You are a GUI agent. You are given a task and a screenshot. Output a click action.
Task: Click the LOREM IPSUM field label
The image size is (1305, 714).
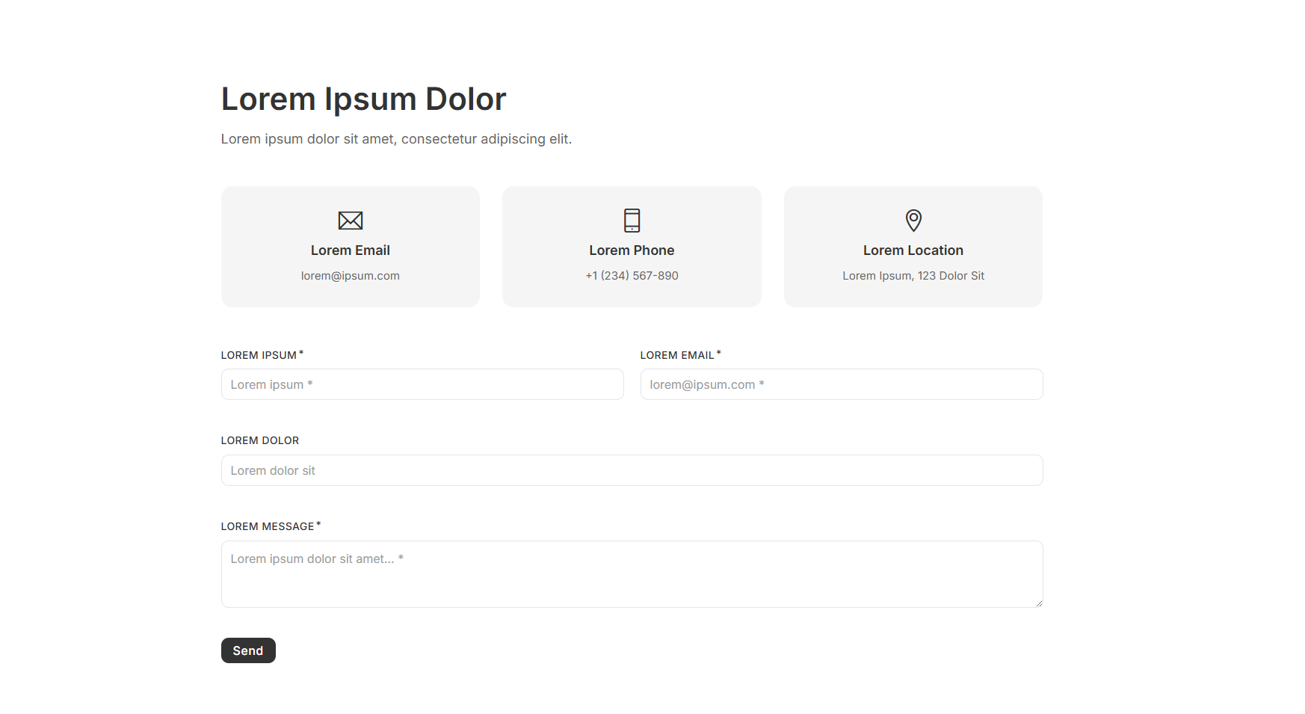[x=259, y=355]
